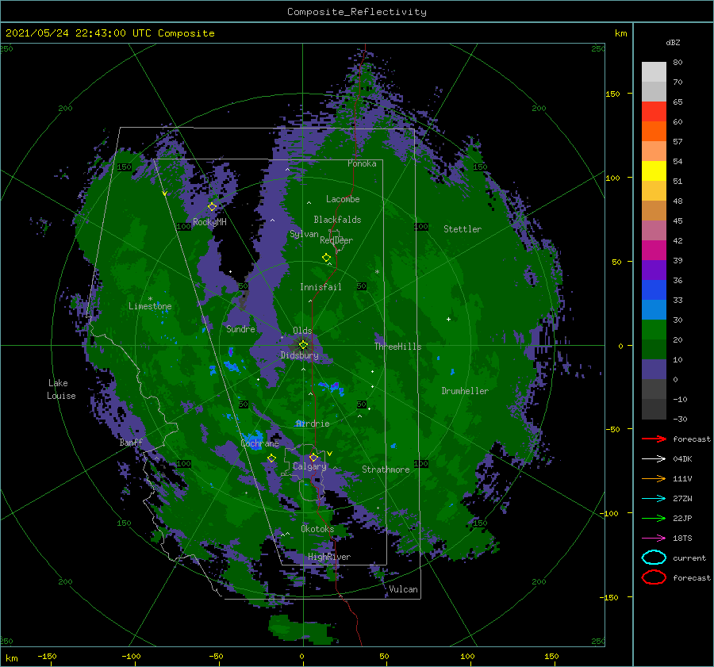
Task: Click the Ponoka city label
Action: tap(362, 163)
